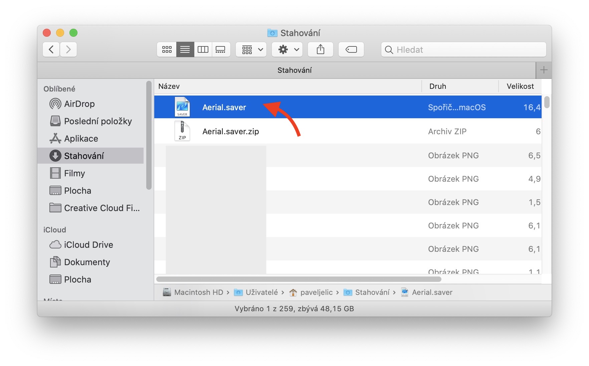Select Stahování in the sidebar
This screenshot has height=366, width=589.
(x=91, y=156)
